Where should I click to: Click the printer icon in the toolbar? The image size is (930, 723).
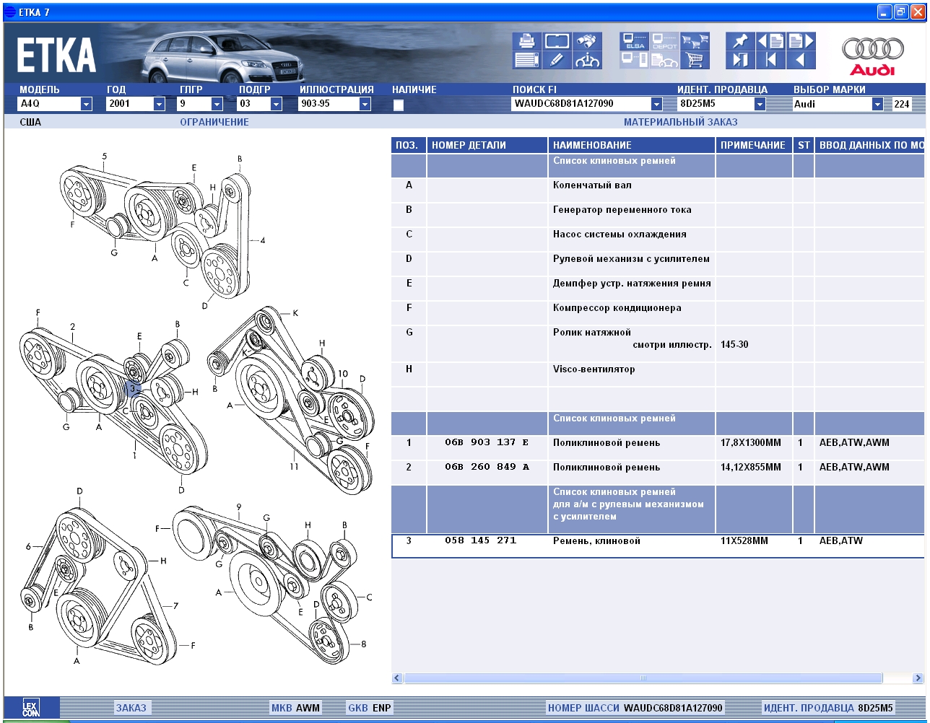(527, 41)
